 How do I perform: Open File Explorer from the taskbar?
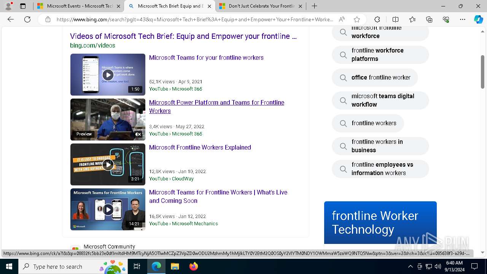[x=175, y=266]
